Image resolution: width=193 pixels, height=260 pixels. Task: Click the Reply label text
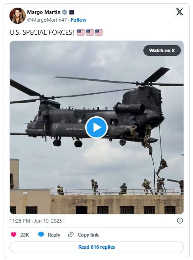click(54, 235)
